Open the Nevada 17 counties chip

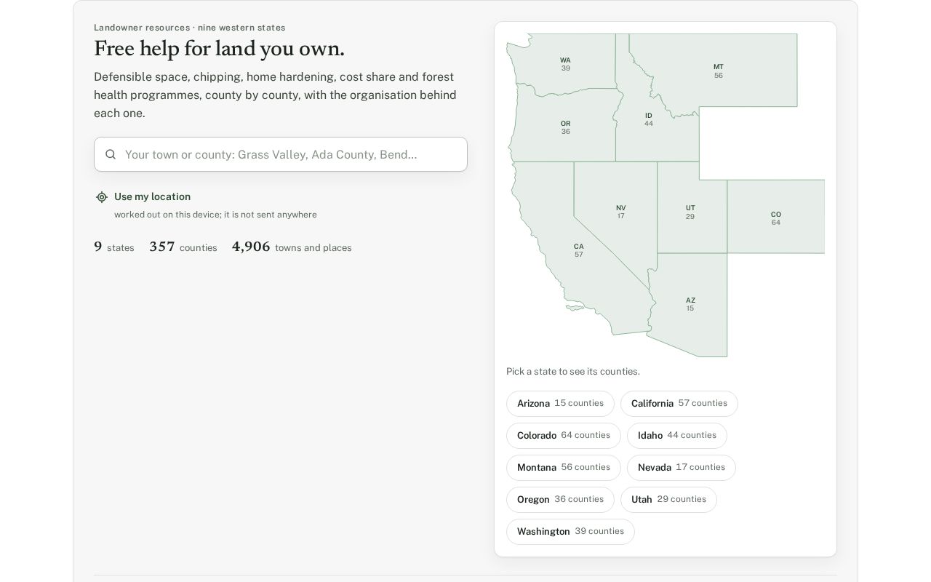(682, 468)
